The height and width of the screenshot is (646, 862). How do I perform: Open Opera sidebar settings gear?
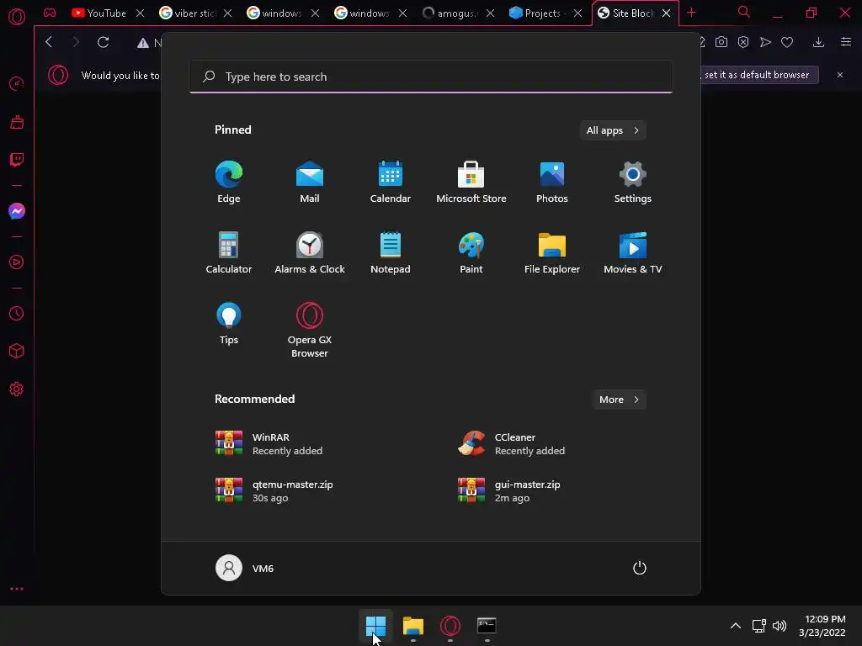tap(17, 389)
